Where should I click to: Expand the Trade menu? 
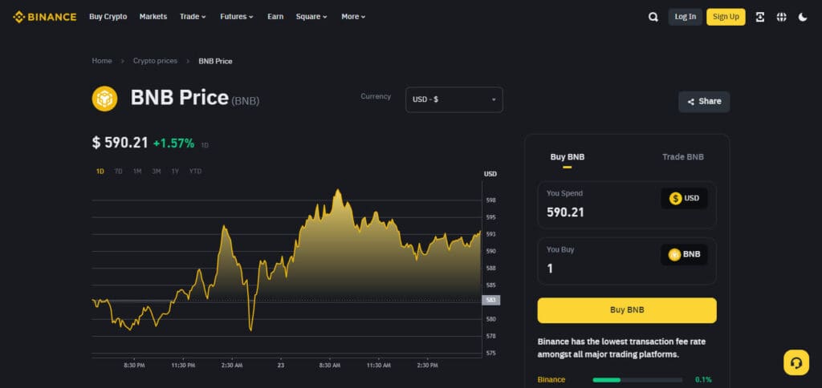click(x=193, y=17)
